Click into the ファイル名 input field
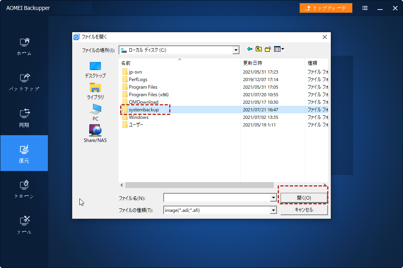This screenshot has width=403, height=268. (217, 198)
